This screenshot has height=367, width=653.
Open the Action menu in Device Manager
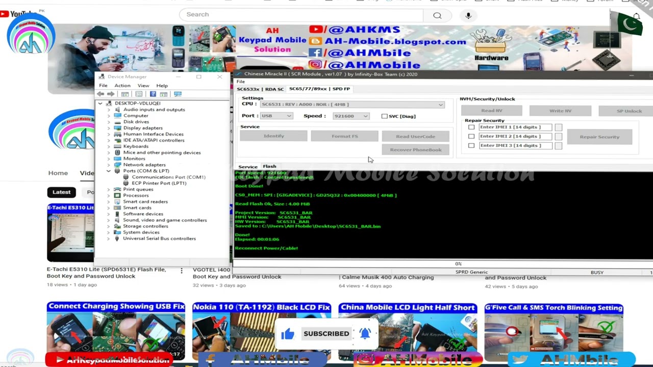pos(122,86)
